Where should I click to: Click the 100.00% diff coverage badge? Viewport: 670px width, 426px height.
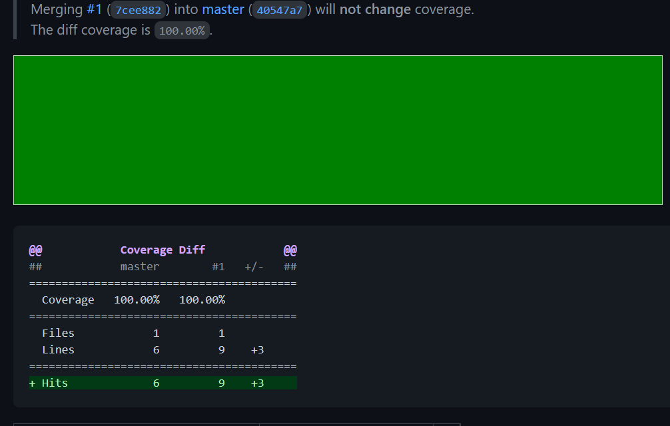[182, 31]
